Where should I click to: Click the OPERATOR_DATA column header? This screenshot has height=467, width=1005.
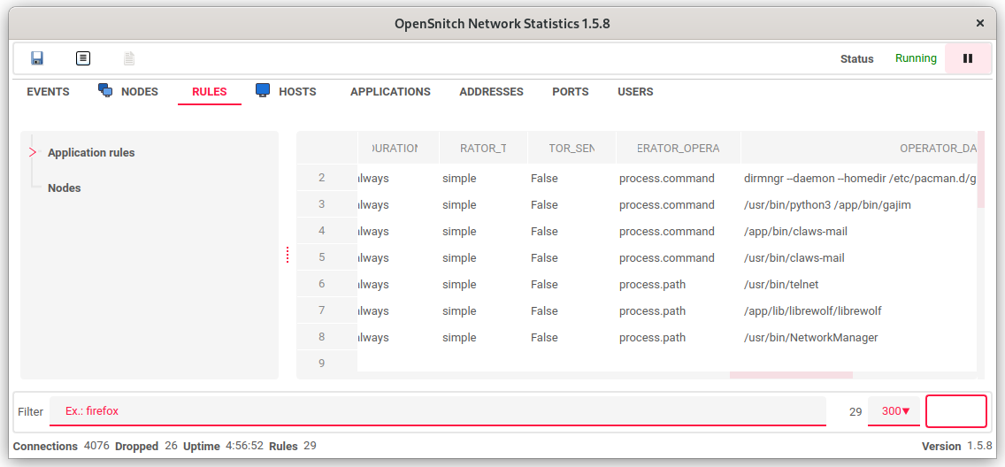coord(859,148)
